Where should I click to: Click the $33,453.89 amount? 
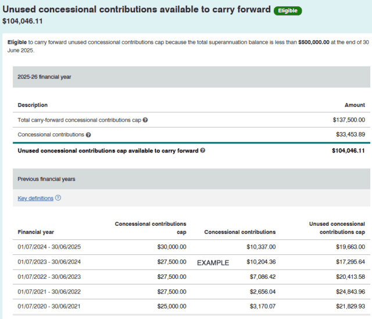click(350, 134)
